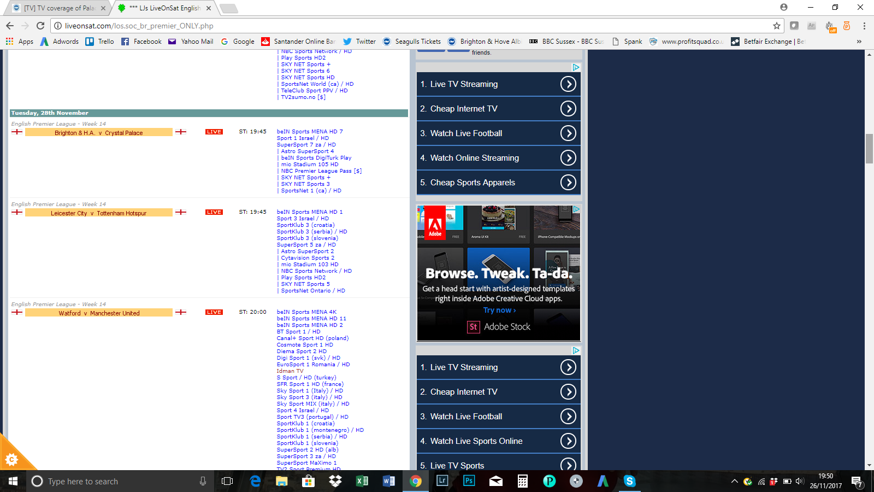Screen dimensions: 874x492
Task: Open NBC Premier League Pass channel link
Action: pos(321,171)
